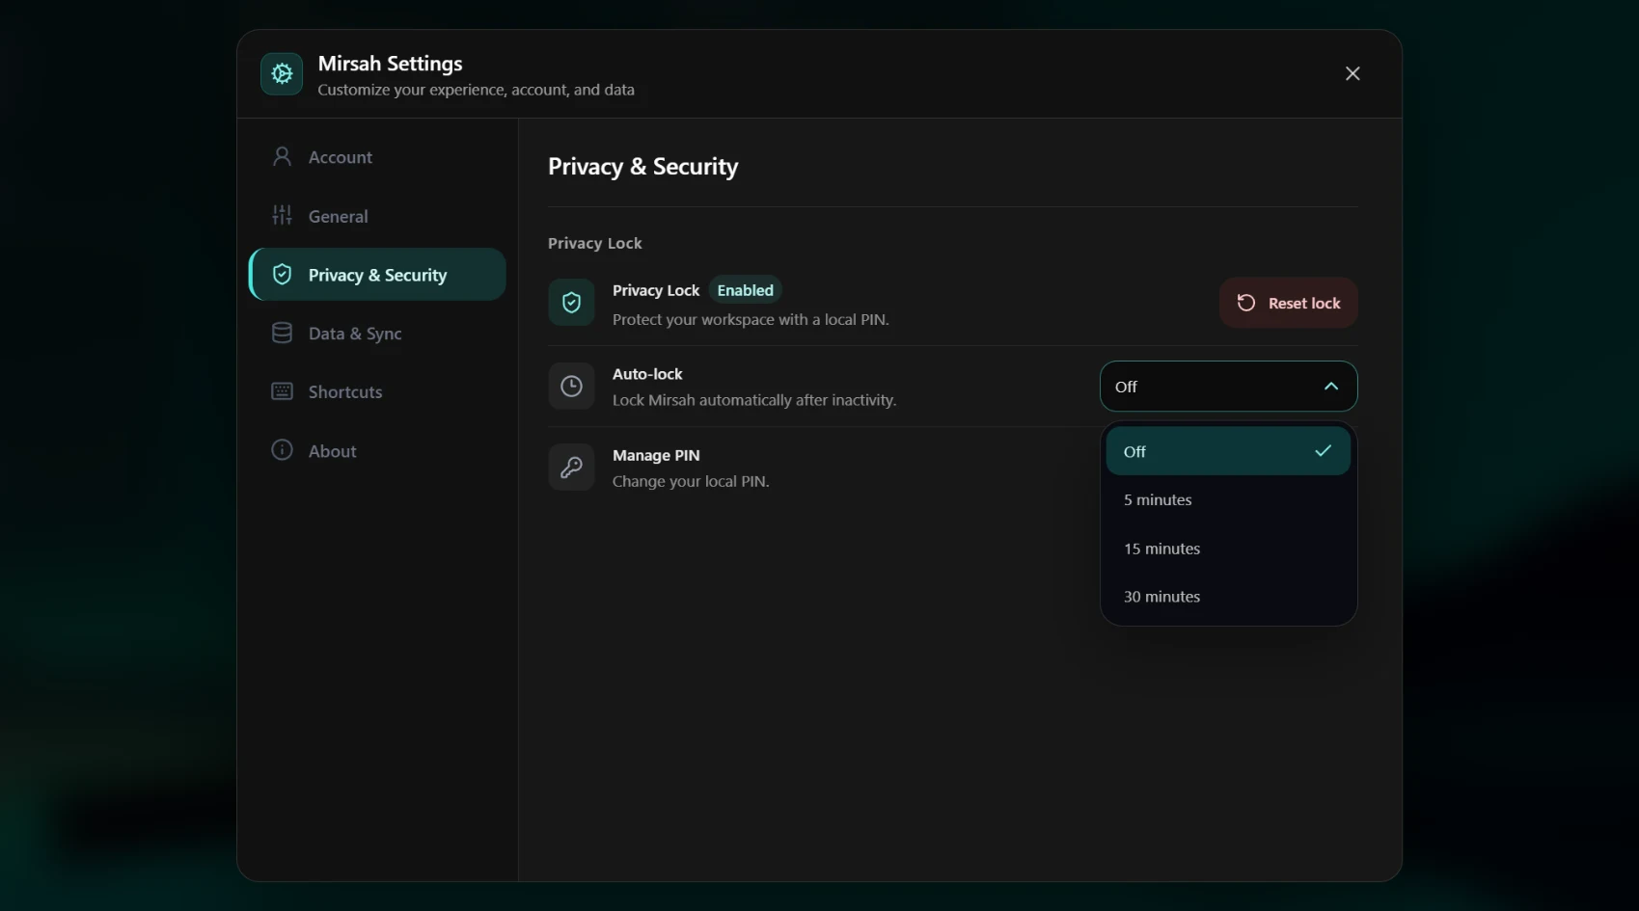Click 'Lock Mirsah automatically after inactivity.' text
The height and width of the screenshot is (911, 1639).
(x=754, y=400)
